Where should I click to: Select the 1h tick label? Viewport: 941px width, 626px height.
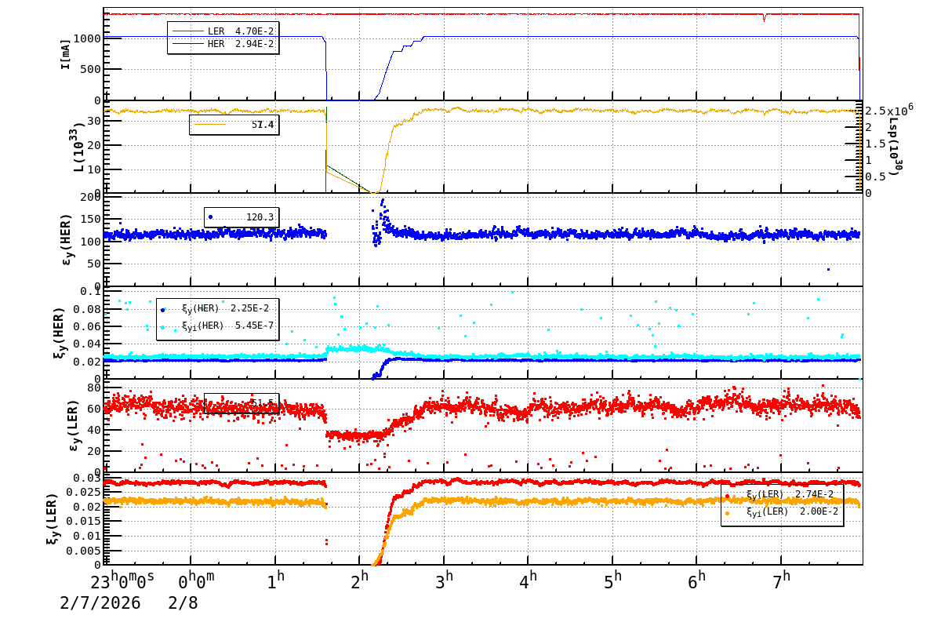(275, 582)
